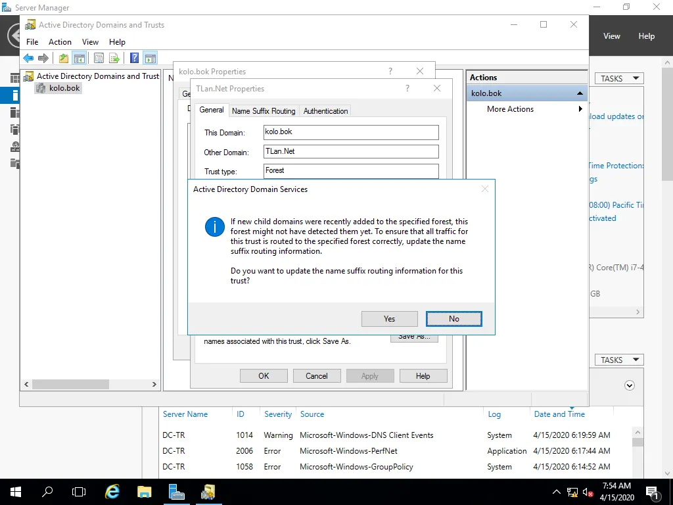Click OK in TLan.Net Properties
Image resolution: width=673 pixels, height=505 pixels.
point(264,375)
